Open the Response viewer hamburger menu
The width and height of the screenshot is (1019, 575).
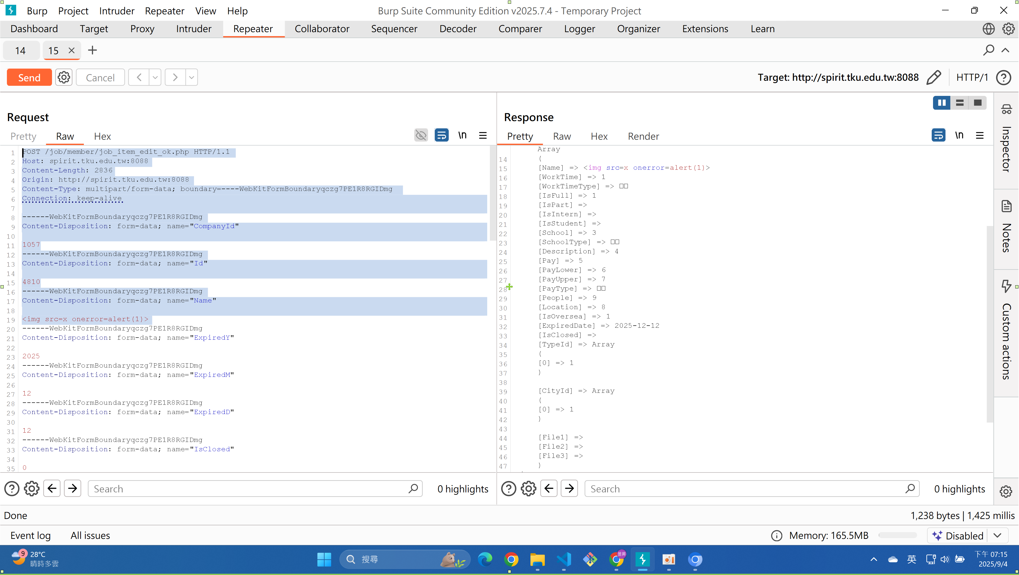click(x=979, y=135)
